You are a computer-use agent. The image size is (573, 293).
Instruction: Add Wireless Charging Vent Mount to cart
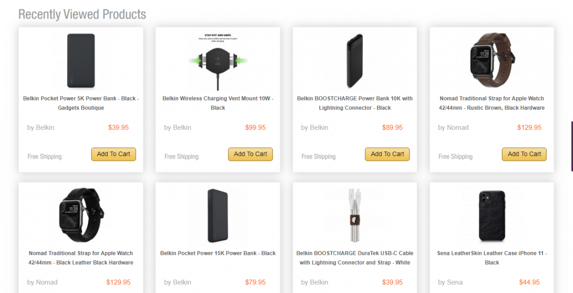(250, 154)
